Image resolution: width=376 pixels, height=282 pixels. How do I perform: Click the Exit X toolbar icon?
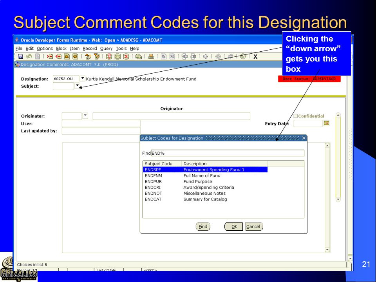click(255, 57)
